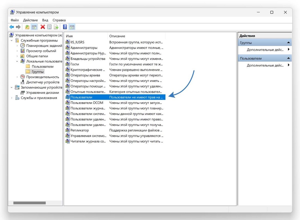Open the Вид menu
This screenshot has width=300, height=220.
tap(45, 20)
